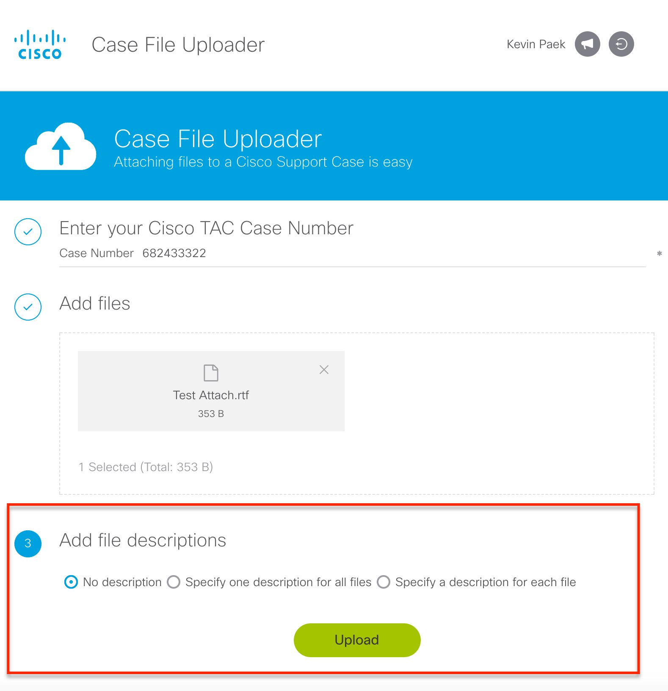Click the Case Number input field
The image size is (668, 691).
[339, 253]
